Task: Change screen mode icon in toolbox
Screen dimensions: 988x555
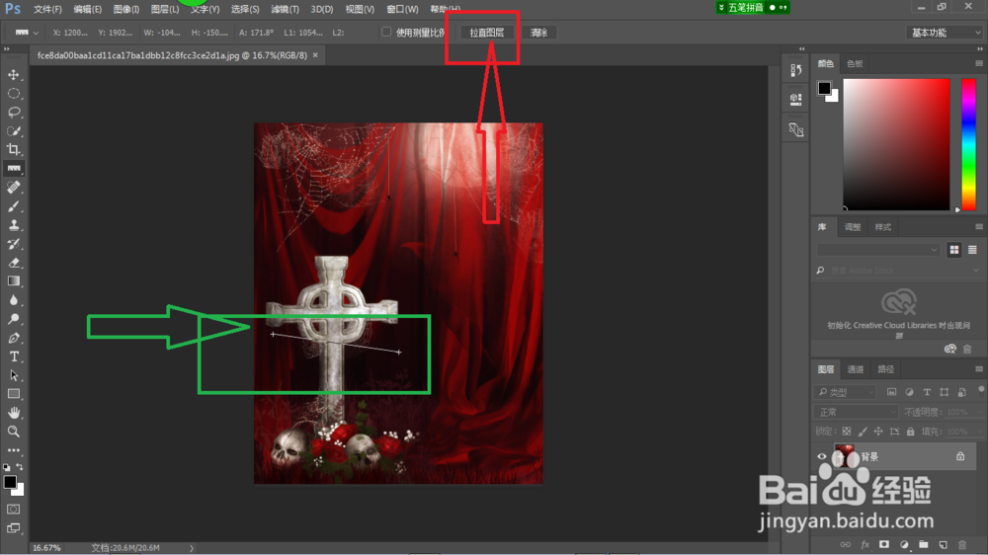Action: 13,528
